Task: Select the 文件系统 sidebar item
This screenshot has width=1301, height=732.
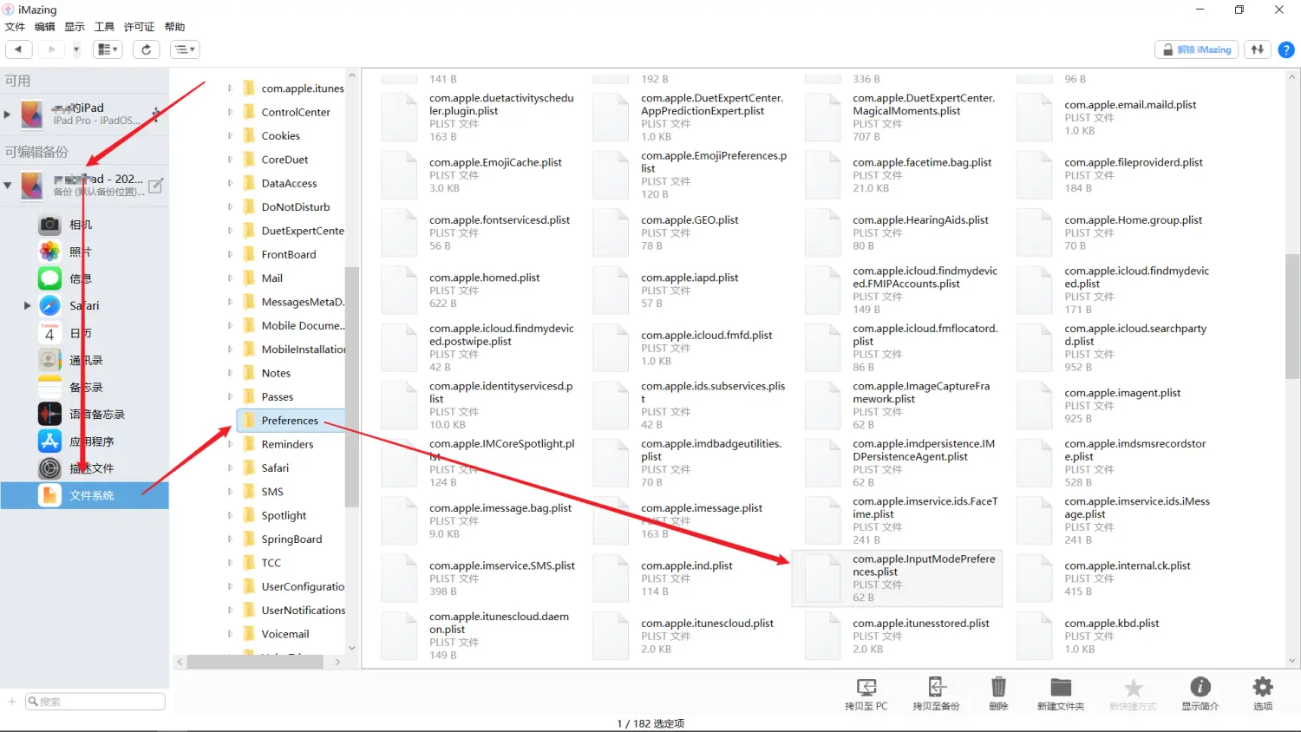Action: (91, 495)
